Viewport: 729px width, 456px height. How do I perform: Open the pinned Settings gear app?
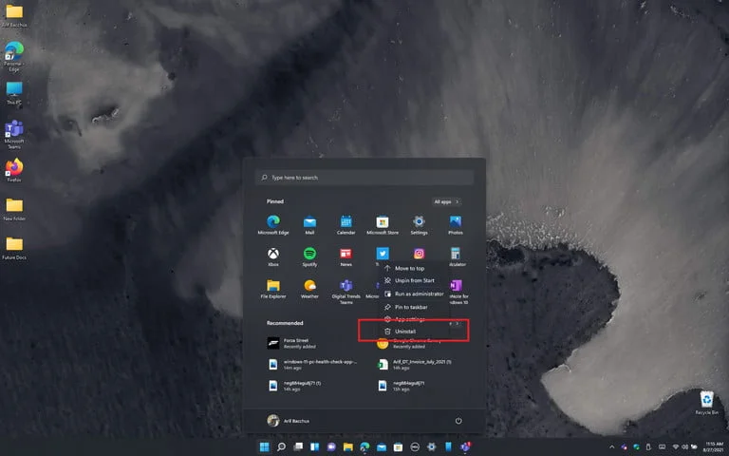(419, 225)
